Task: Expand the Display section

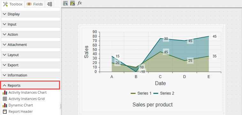Action: tap(31, 14)
